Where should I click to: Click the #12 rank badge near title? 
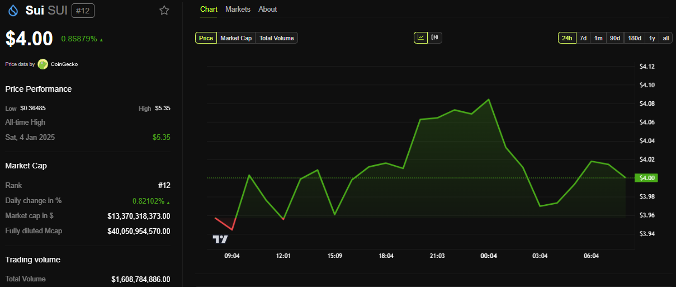[83, 10]
